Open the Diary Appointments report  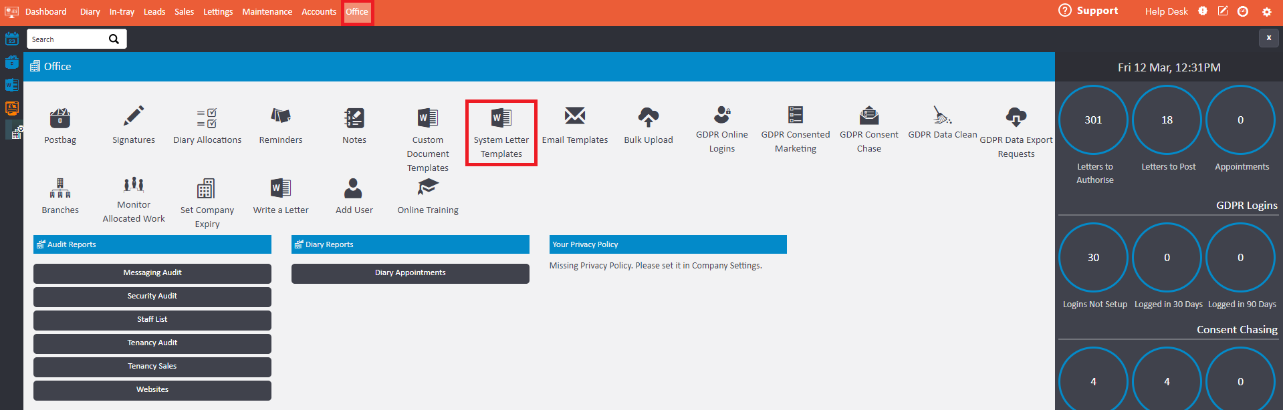(410, 273)
